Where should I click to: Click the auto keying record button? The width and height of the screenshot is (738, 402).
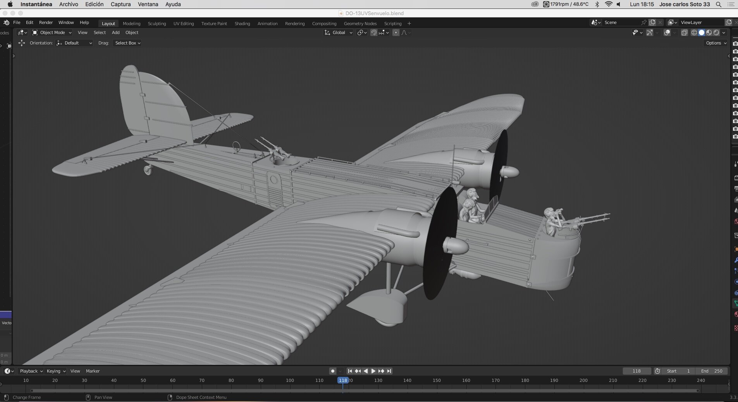pos(332,371)
